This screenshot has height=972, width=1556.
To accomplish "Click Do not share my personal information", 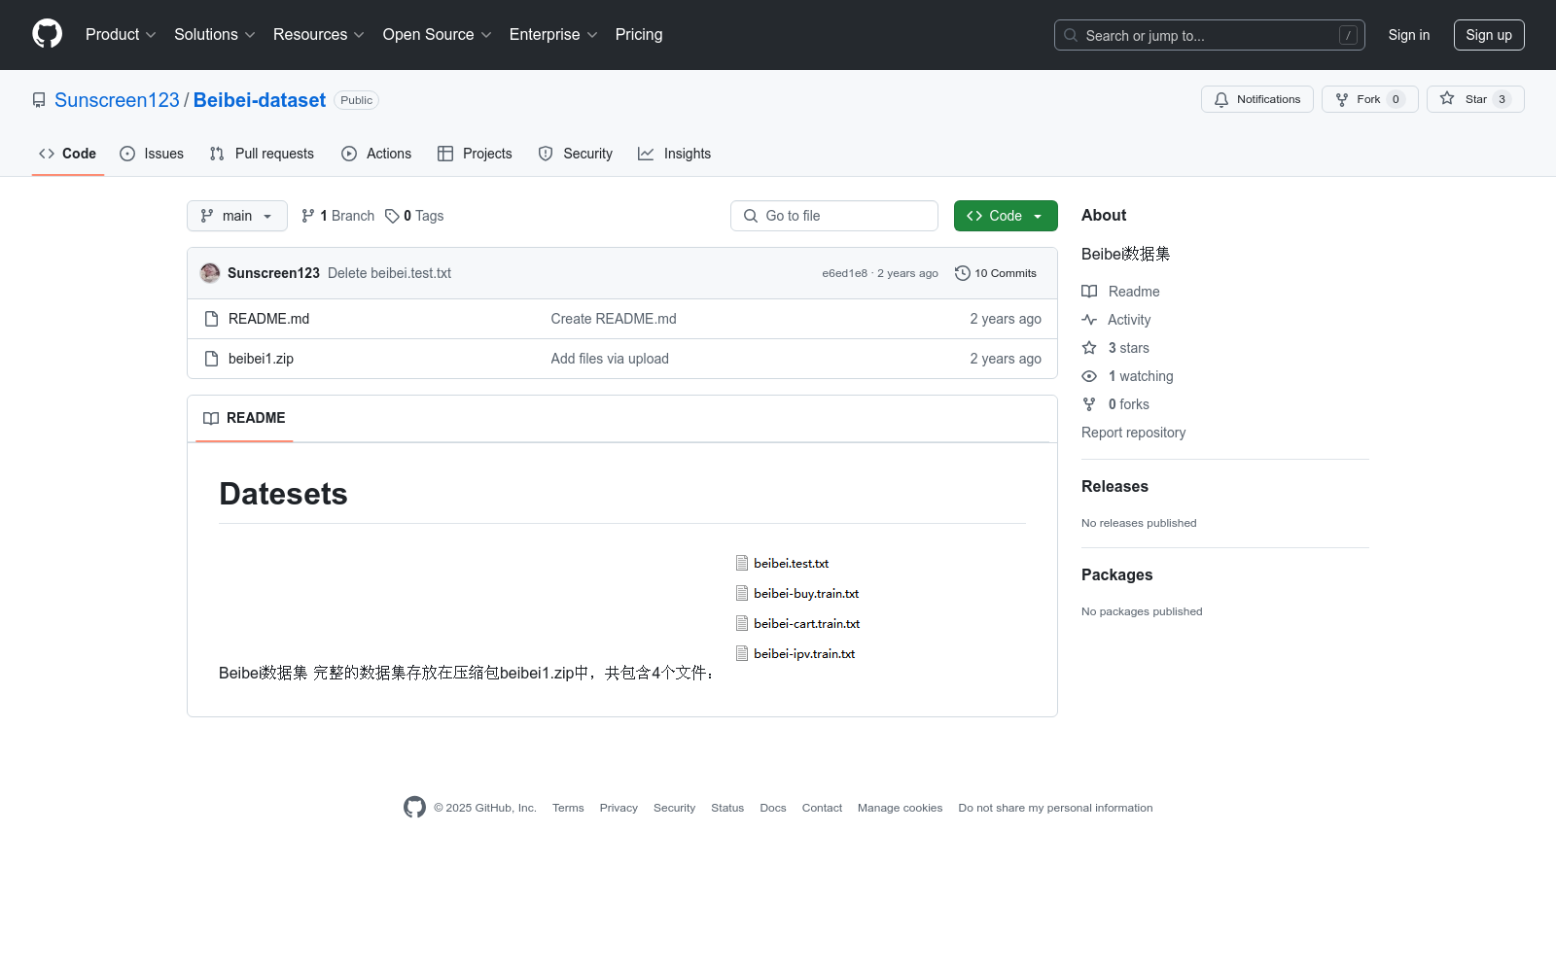I will 1055,808.
